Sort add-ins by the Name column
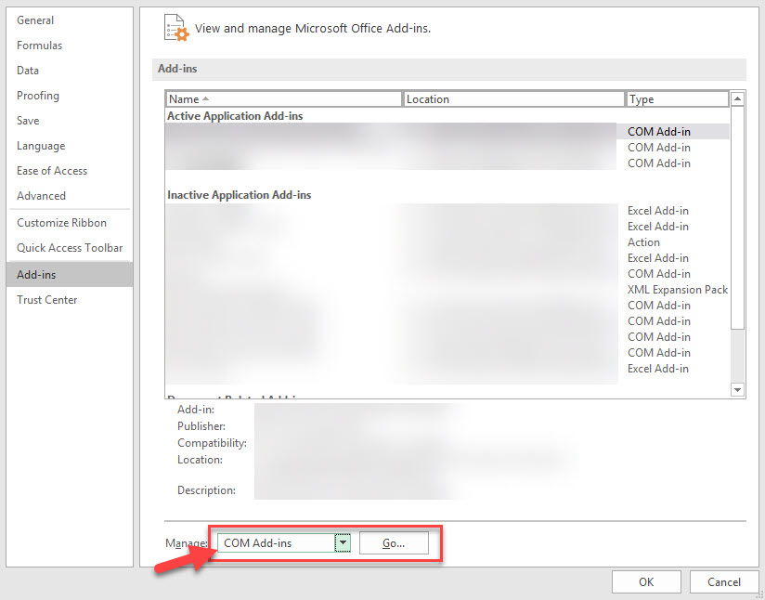765x600 pixels. coord(283,99)
